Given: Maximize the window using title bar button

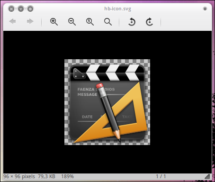Looking at the screenshot, I should coord(30,9).
